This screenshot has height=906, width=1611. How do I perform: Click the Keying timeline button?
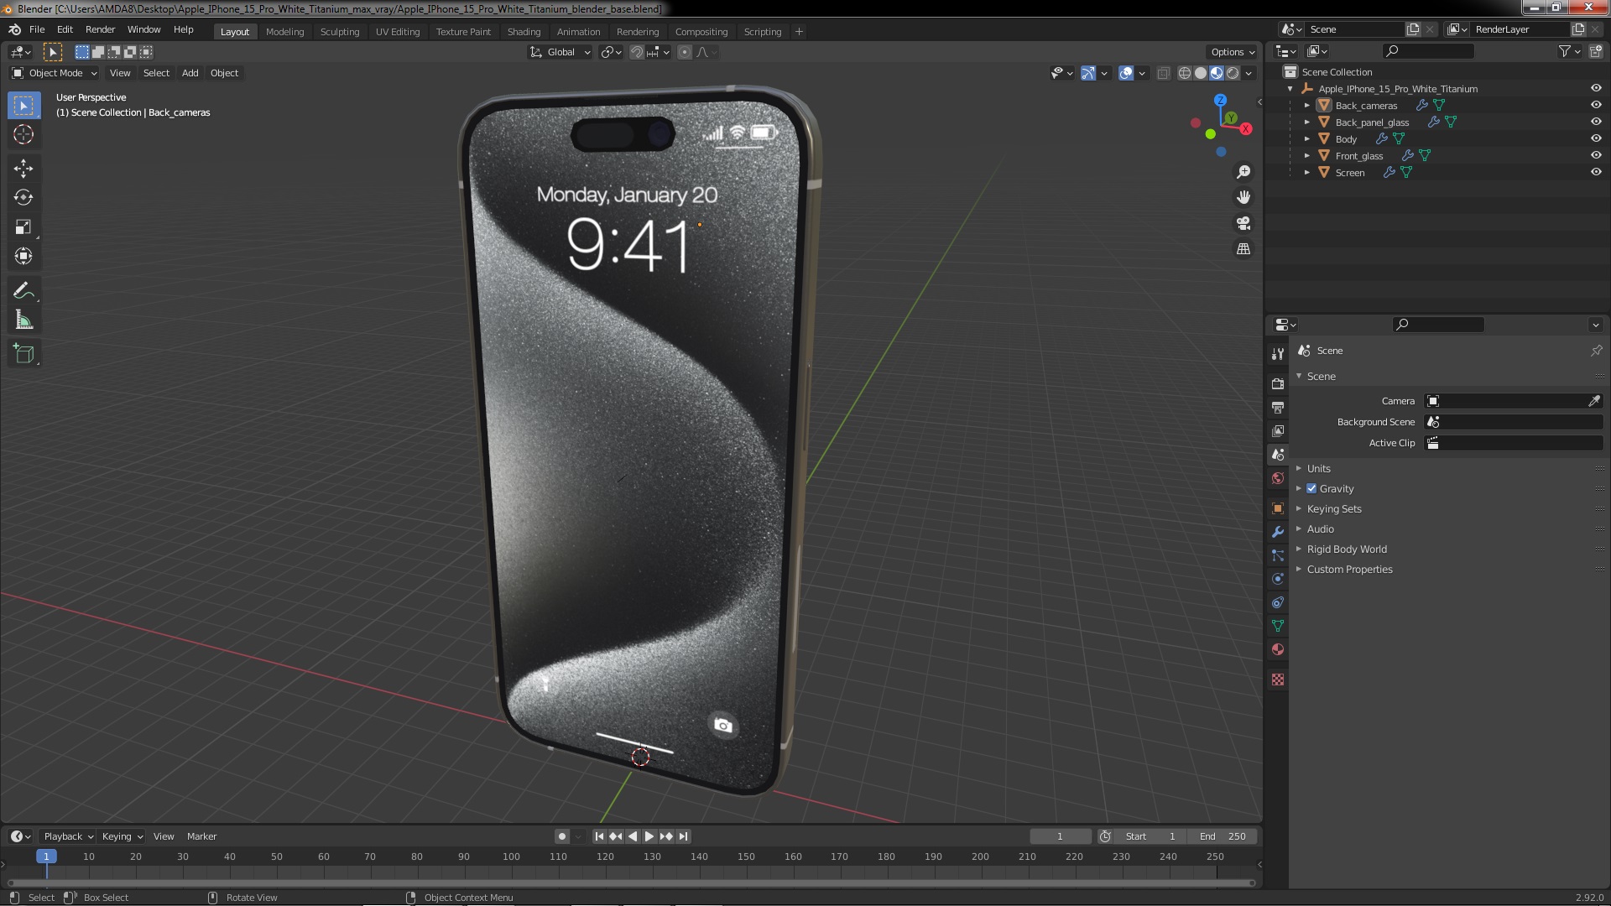pyautogui.click(x=122, y=836)
